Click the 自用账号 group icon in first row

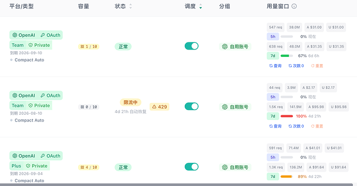(x=225, y=47)
